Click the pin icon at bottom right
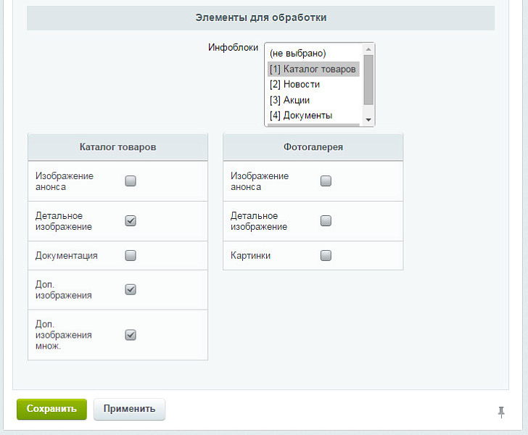Image resolution: width=528 pixels, height=435 pixels. coord(500,412)
